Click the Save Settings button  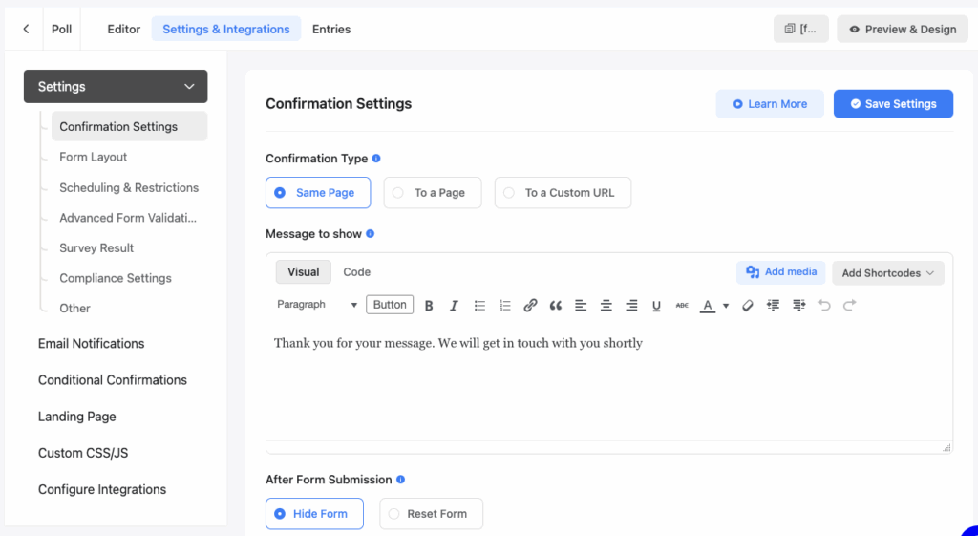pyautogui.click(x=893, y=104)
